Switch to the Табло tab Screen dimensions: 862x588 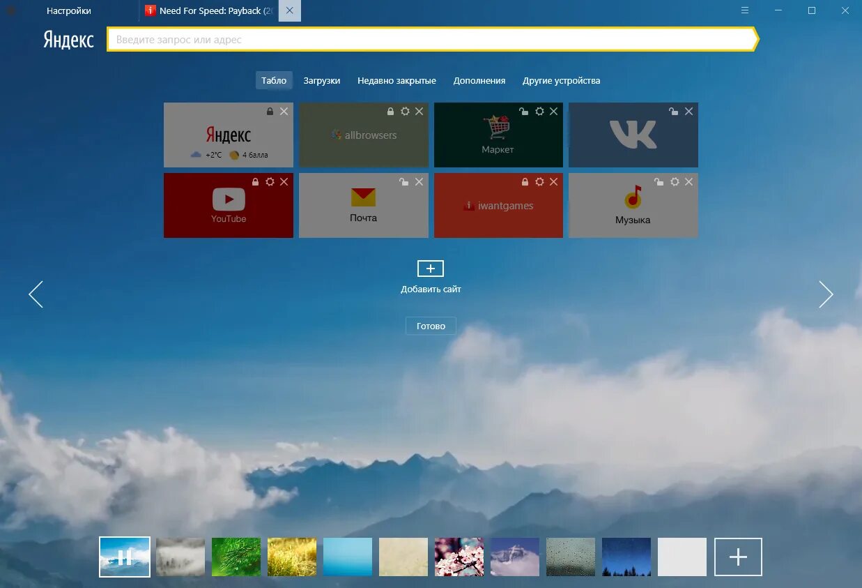pos(274,80)
